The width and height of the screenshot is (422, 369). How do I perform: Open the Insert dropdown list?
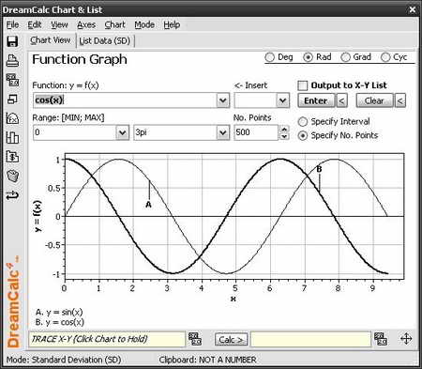click(x=282, y=100)
